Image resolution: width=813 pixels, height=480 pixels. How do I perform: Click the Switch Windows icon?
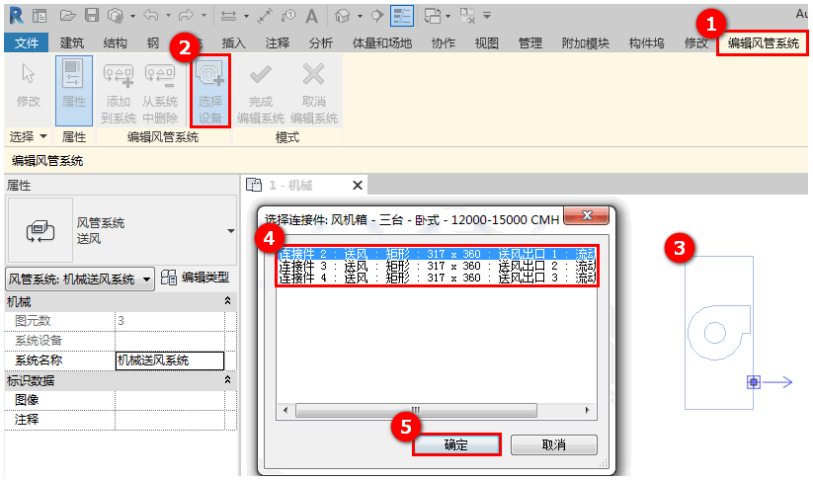click(x=433, y=16)
